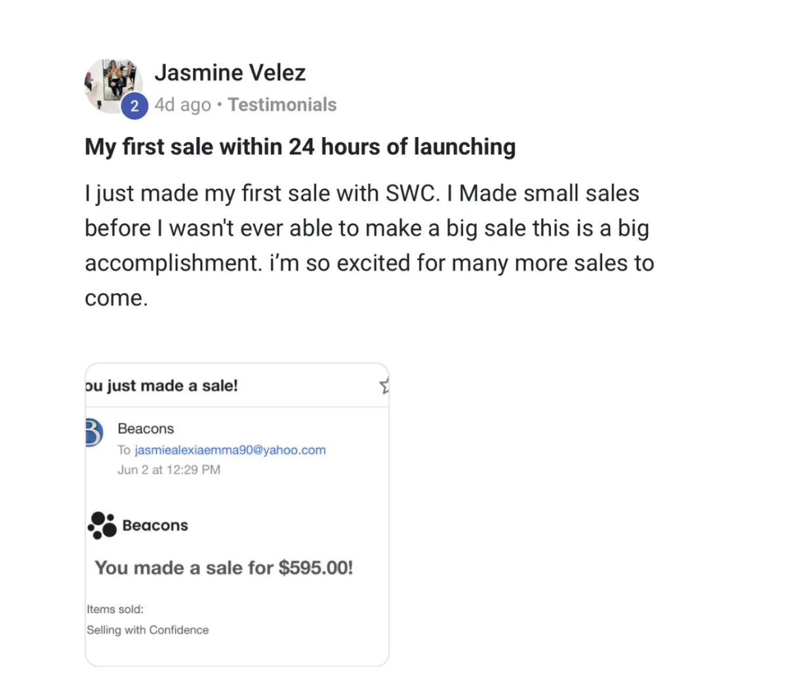Screen dimensions: 787x699
Task: Click the level 2 badge on avatar
Action: click(x=134, y=106)
